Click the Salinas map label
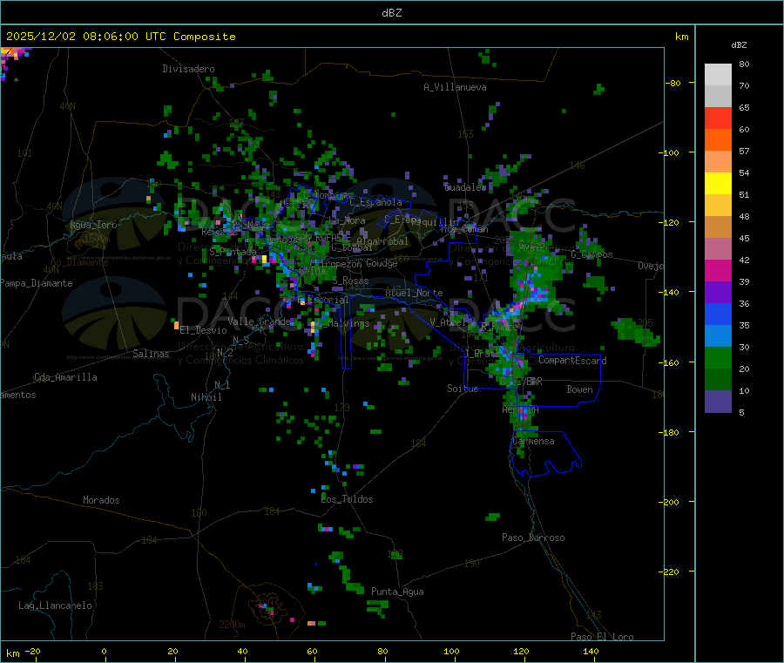This screenshot has width=784, height=663. pyautogui.click(x=151, y=354)
